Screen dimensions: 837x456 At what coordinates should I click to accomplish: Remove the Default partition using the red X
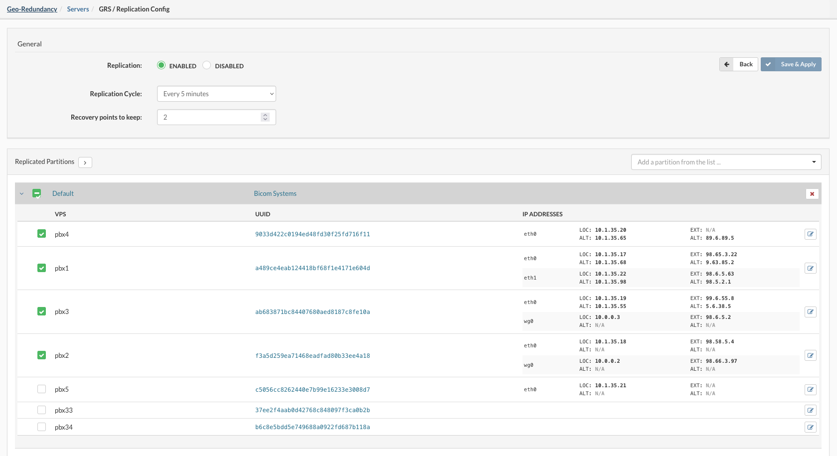[812, 194]
